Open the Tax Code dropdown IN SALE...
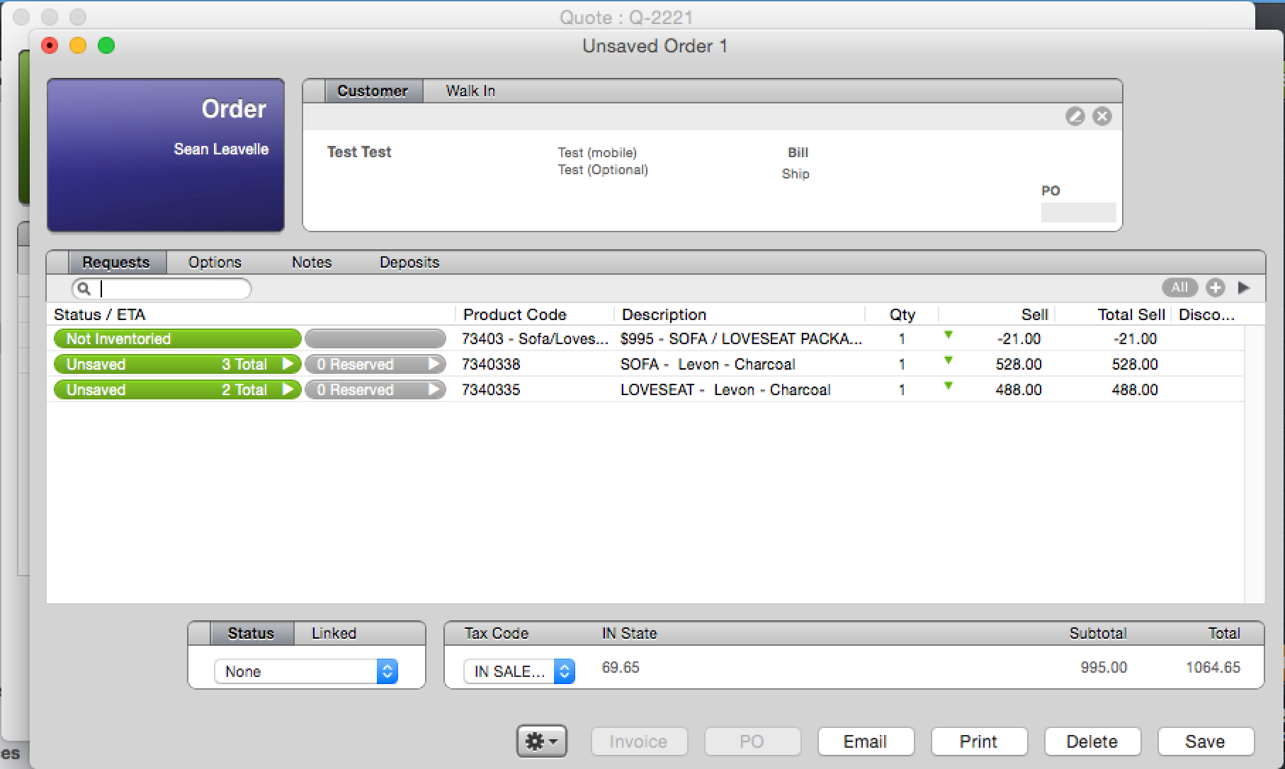Image resolution: width=1285 pixels, height=769 pixels. tap(519, 671)
